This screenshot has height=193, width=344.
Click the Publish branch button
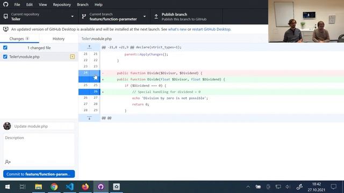pyautogui.click(x=187, y=17)
